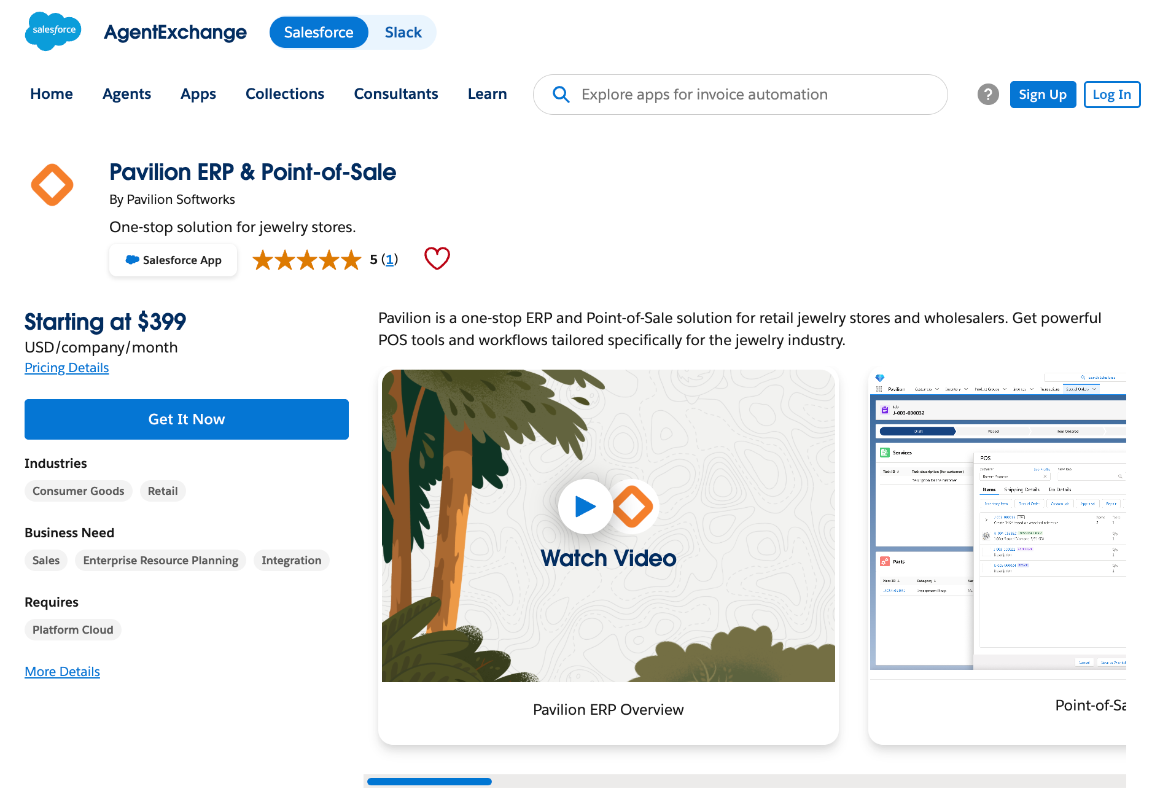1152x797 pixels.
Task: Click the By Pavilion Softworks text
Action: coord(172,200)
